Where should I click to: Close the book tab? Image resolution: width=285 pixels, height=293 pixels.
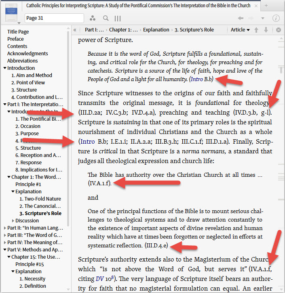[x=256, y=6]
